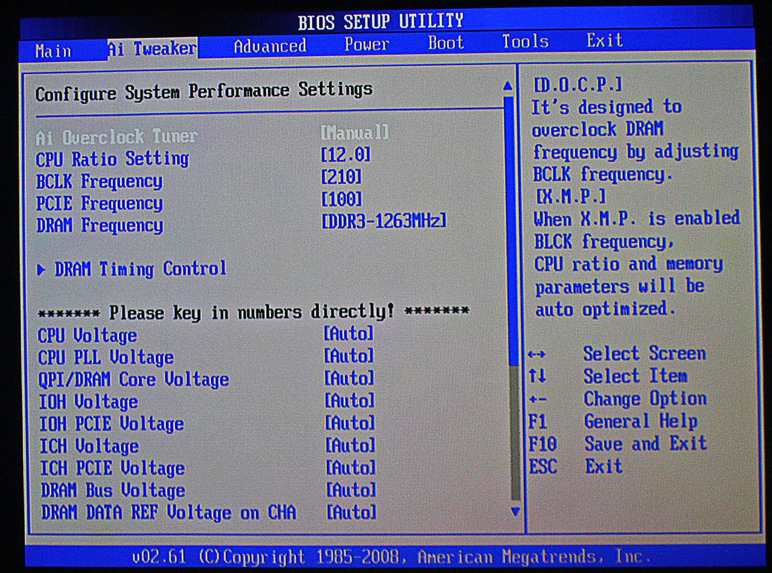772x573 pixels.
Task: Change CPU Voltage from Auto
Action: pyautogui.click(x=349, y=334)
